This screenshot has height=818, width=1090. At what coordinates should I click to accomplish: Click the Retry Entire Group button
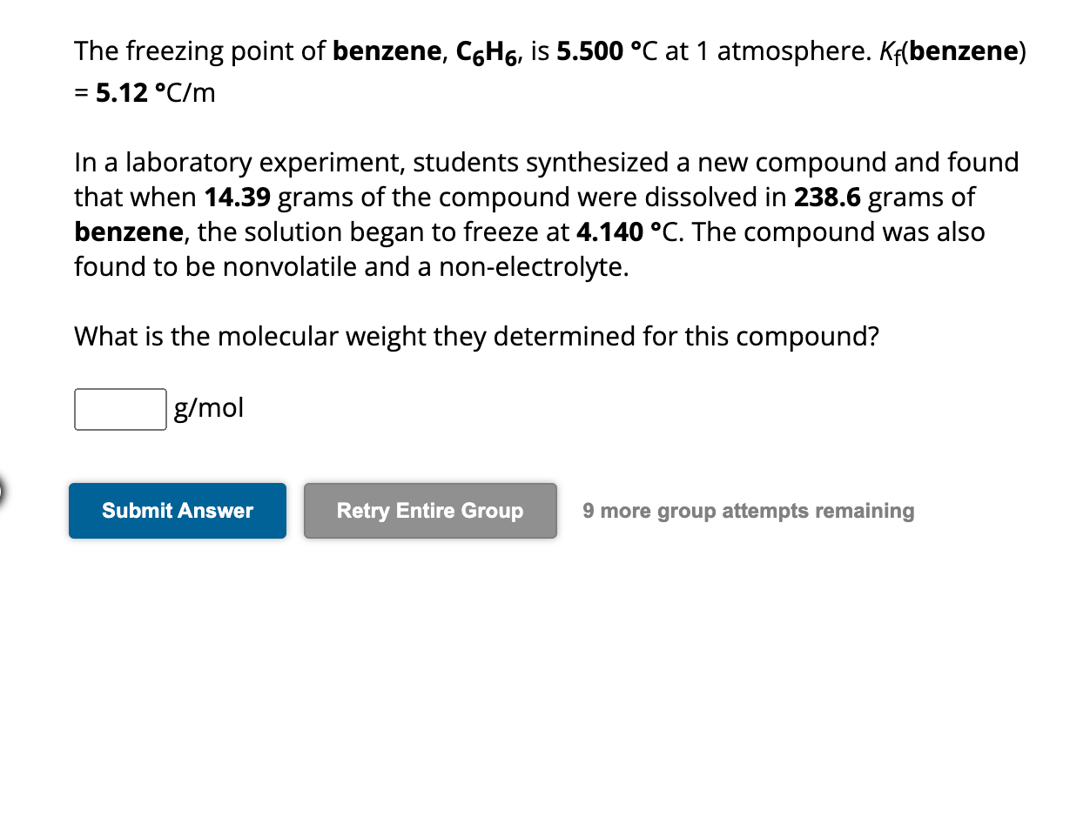[429, 511]
